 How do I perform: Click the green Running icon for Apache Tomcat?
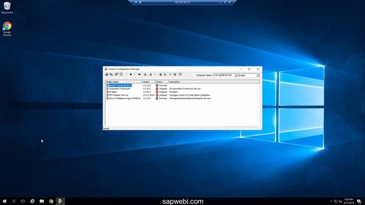click(x=157, y=85)
